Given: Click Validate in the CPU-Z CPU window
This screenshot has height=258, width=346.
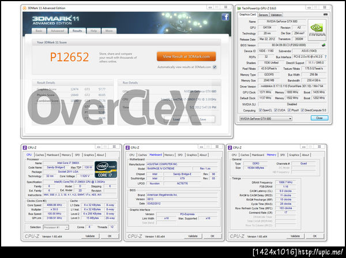Looking at the screenshot, I should 90,236.
